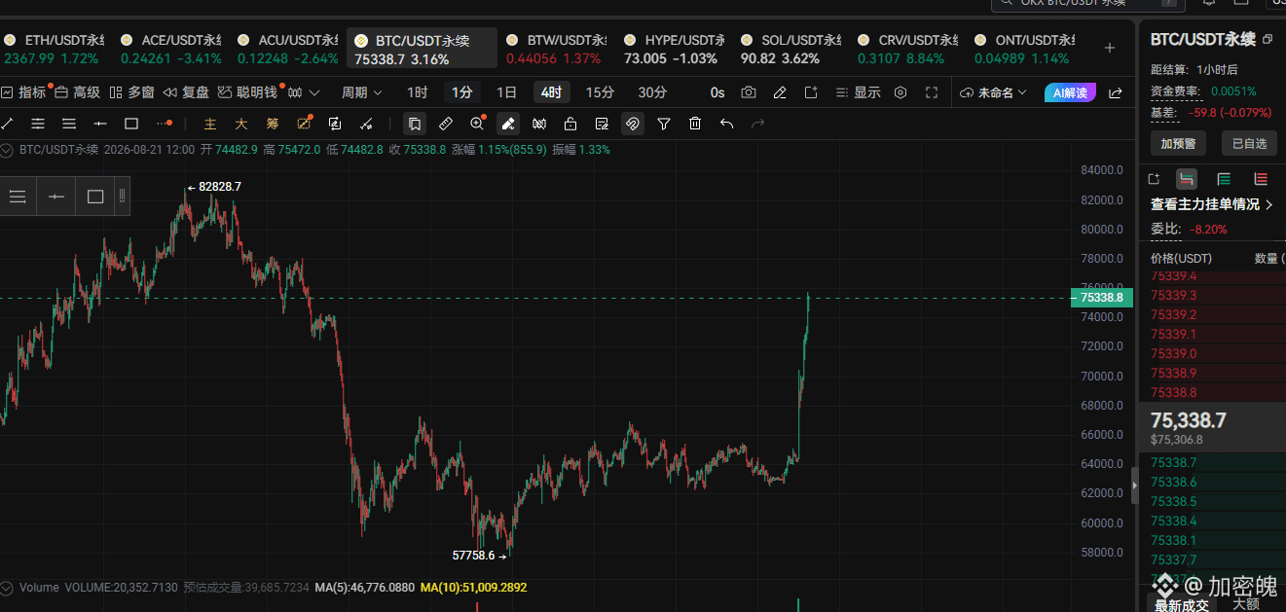Collapse the BTC/USDT永续 chart legend arrow

point(8,150)
